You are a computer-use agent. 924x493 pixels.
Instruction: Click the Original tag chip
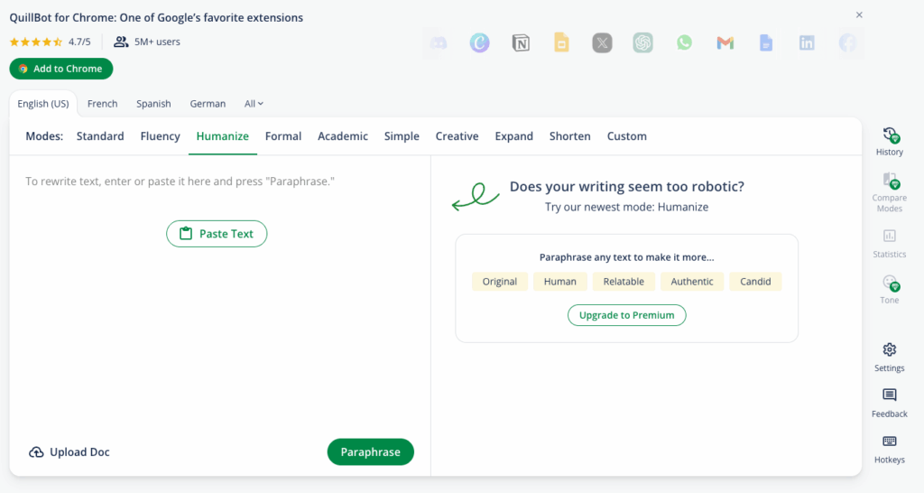[x=500, y=282]
